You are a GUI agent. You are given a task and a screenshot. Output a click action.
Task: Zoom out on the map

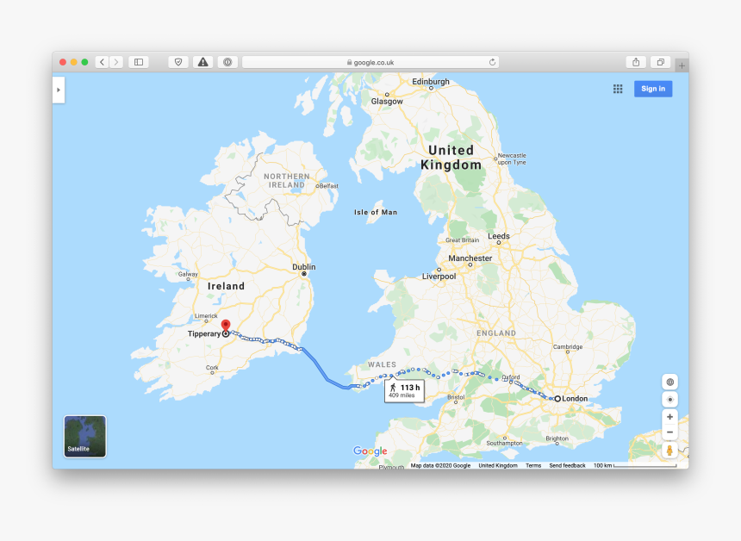tap(669, 432)
